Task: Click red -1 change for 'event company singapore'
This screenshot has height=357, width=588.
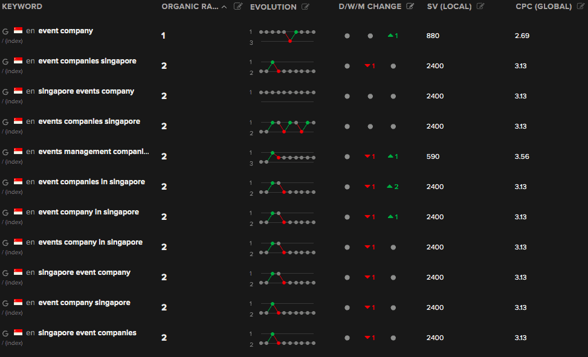Action: pos(370,307)
